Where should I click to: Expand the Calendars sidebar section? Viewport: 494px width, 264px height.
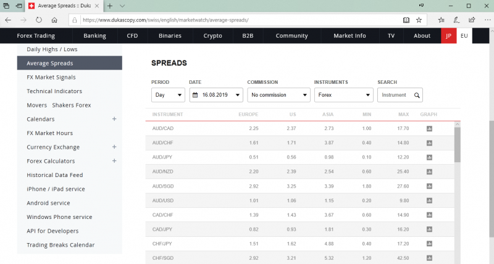(x=114, y=119)
